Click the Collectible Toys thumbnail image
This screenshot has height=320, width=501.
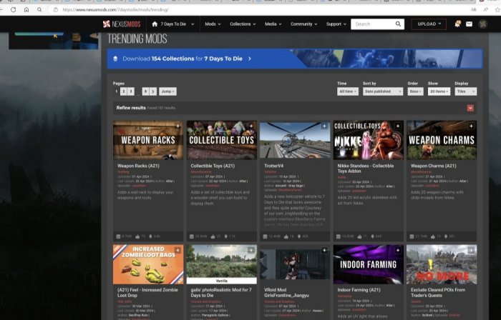coord(221,140)
